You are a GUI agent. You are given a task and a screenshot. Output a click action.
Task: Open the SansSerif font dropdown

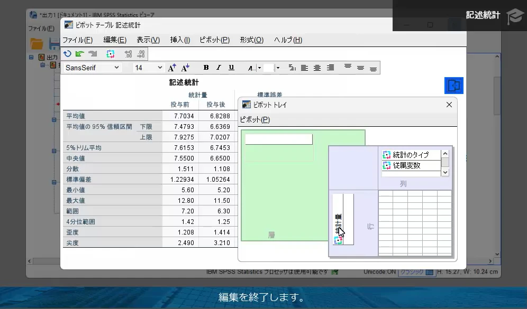116,67
